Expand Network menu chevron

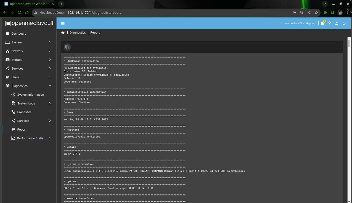pyautogui.click(x=50, y=51)
